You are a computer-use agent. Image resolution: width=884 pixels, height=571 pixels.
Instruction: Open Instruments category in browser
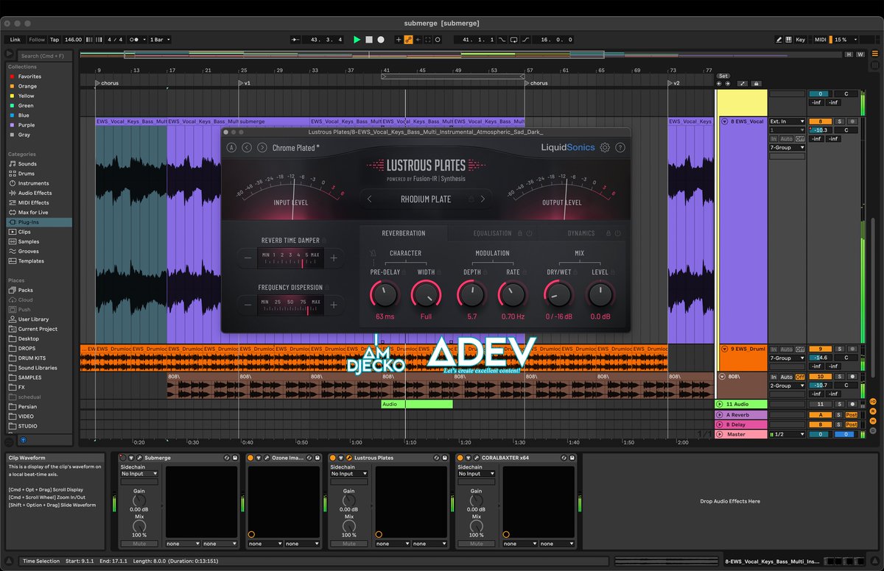click(x=33, y=183)
